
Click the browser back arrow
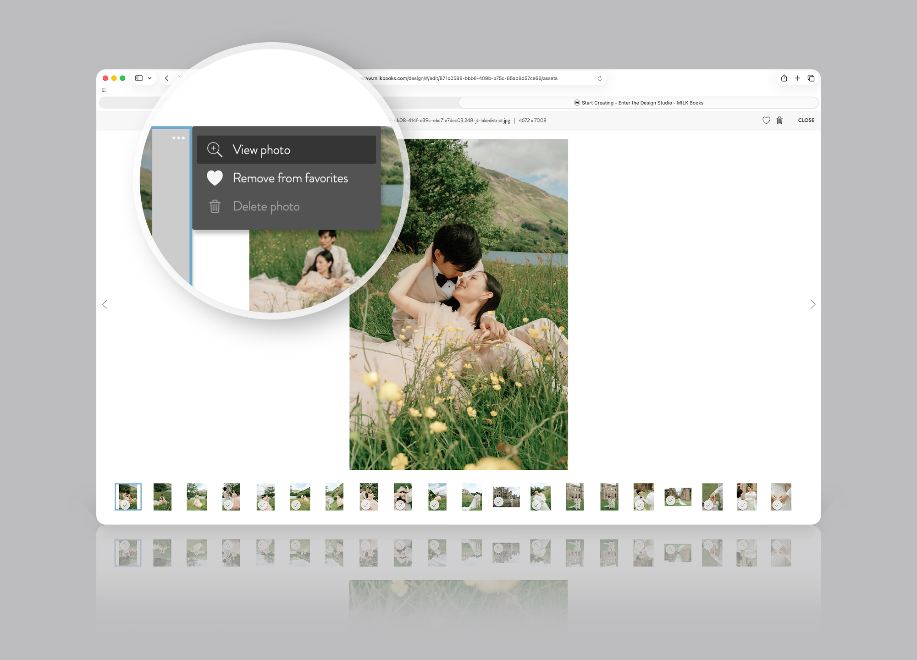coord(167,78)
